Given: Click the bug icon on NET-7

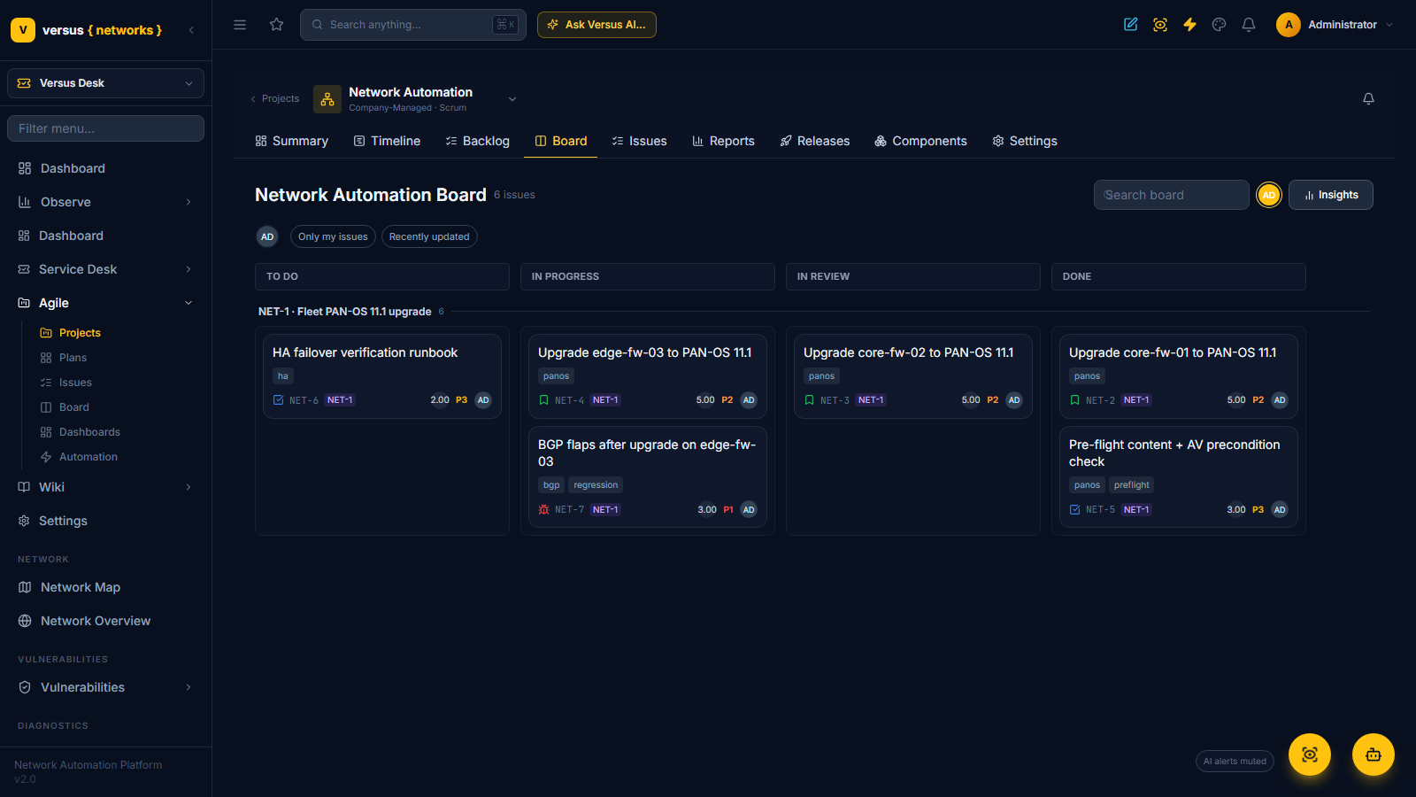Looking at the screenshot, I should 544,510.
